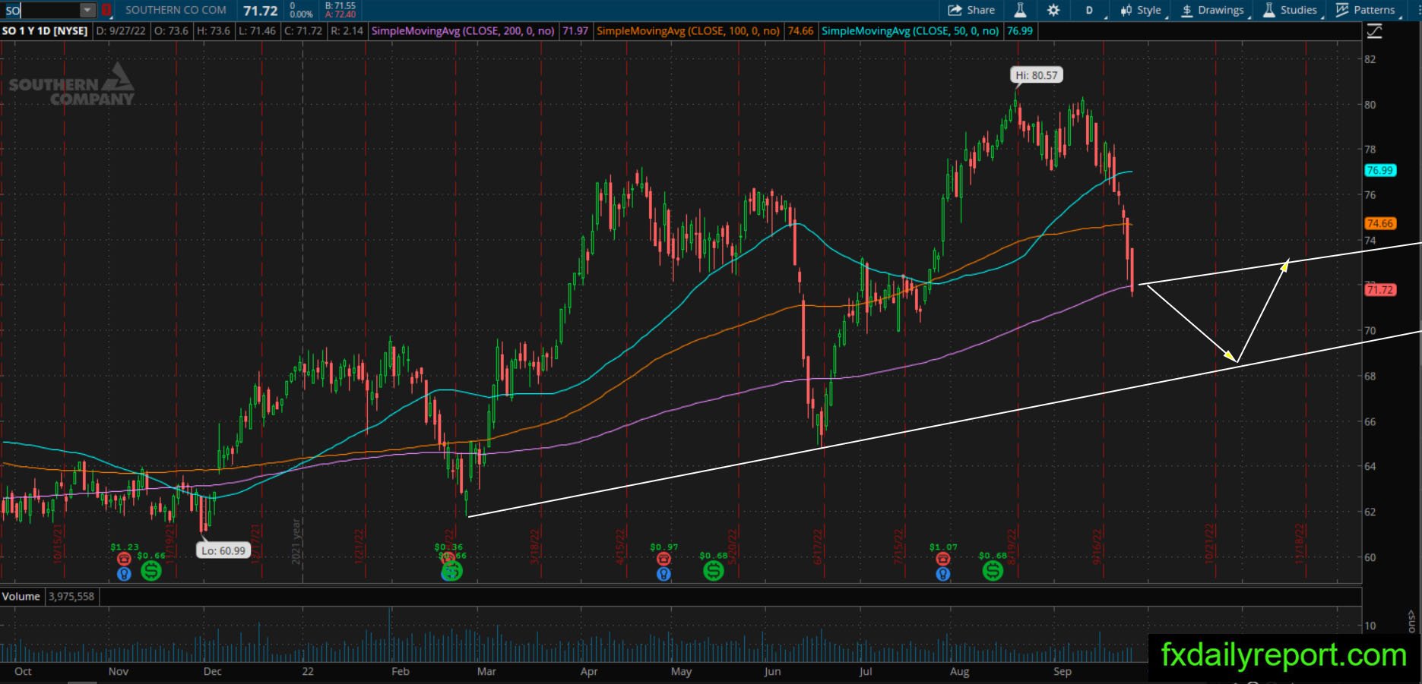Click the cyan 76.99 price axis bubble

tap(1379, 170)
